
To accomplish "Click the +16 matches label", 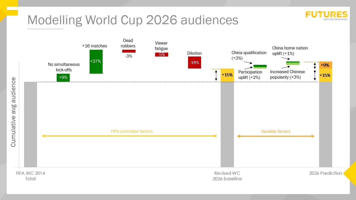I will pos(95,46).
